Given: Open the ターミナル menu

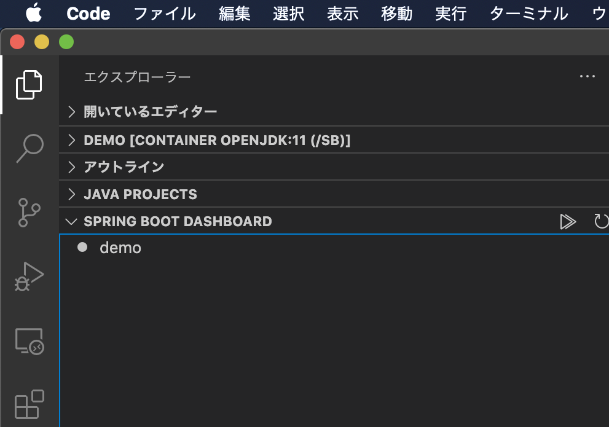Looking at the screenshot, I should [x=529, y=14].
